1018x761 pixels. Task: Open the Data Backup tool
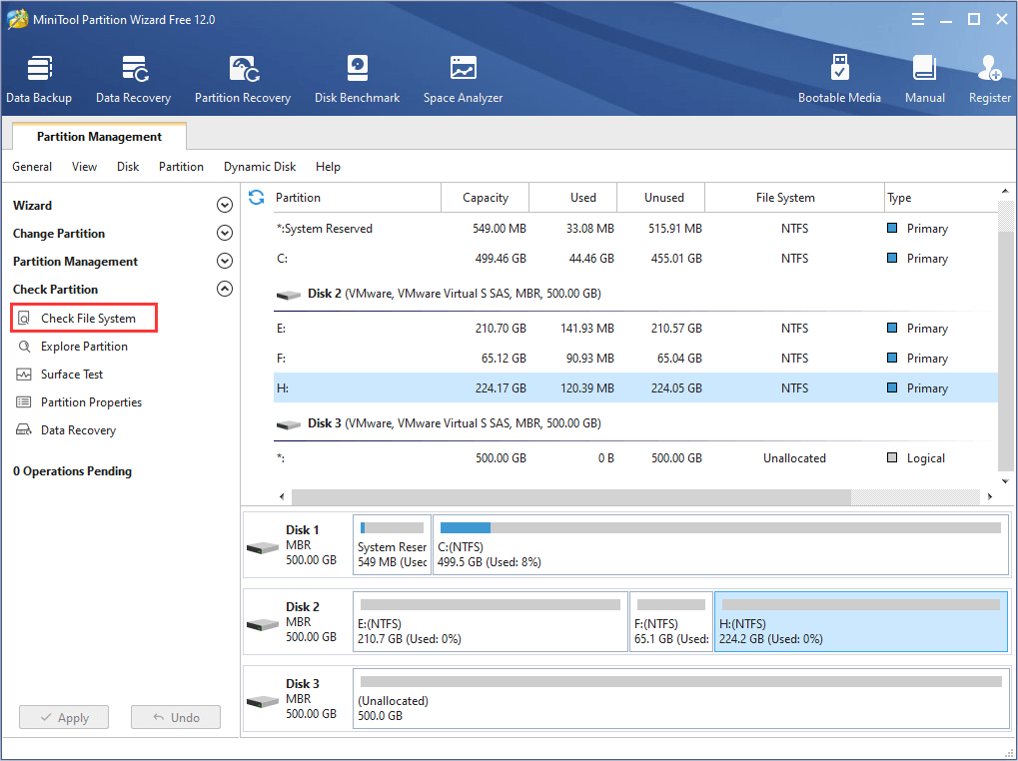(39, 79)
